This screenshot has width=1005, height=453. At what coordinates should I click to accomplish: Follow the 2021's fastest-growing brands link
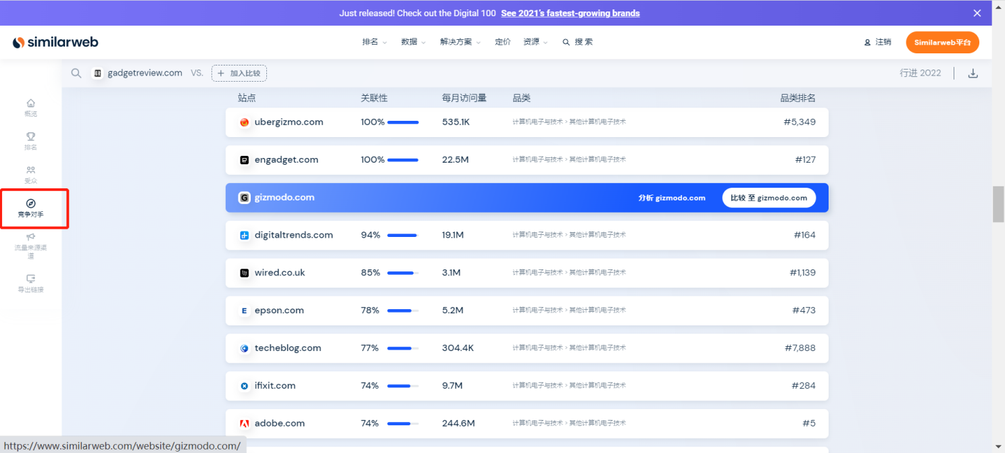click(x=570, y=13)
